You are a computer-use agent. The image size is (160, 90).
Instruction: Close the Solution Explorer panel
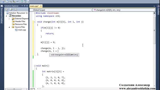[27, 6]
